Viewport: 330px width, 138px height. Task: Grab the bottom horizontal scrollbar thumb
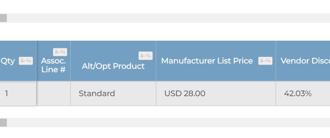click(x=3, y=123)
